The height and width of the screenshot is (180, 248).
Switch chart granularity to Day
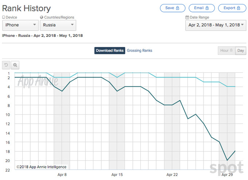(x=241, y=51)
